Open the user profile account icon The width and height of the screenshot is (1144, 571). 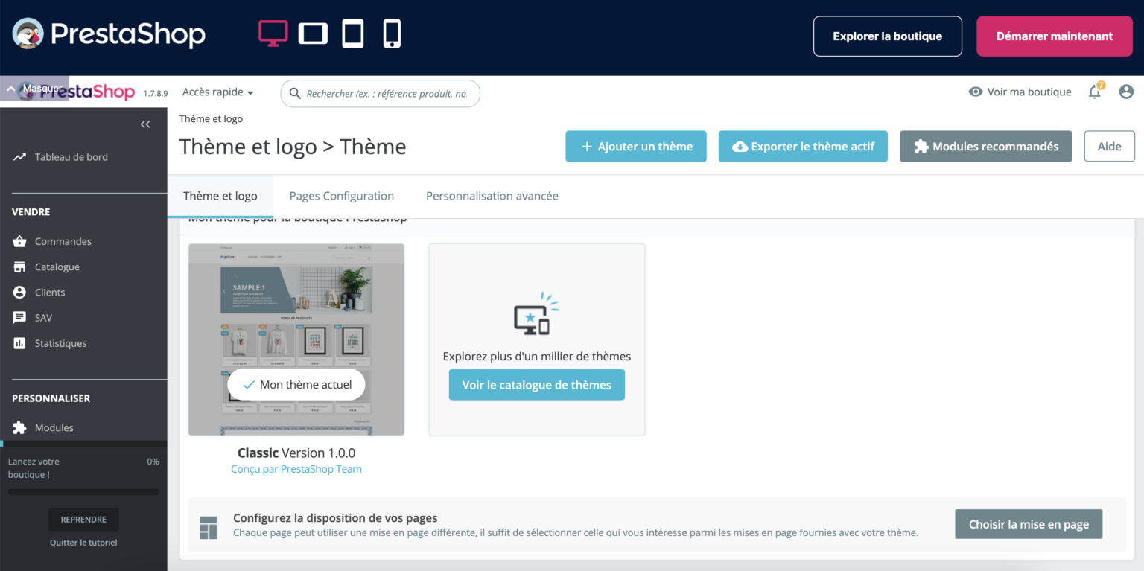tap(1126, 92)
